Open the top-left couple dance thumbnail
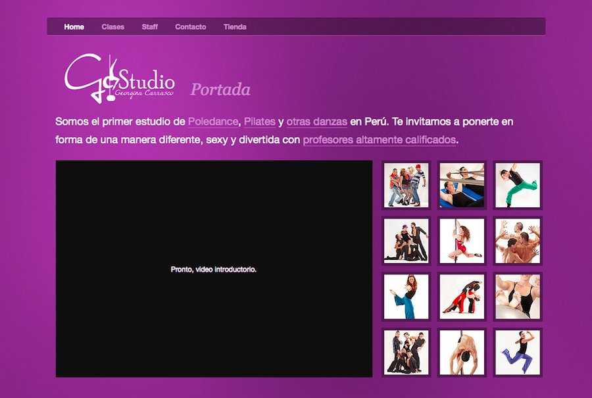592x398 pixels. coord(406,184)
